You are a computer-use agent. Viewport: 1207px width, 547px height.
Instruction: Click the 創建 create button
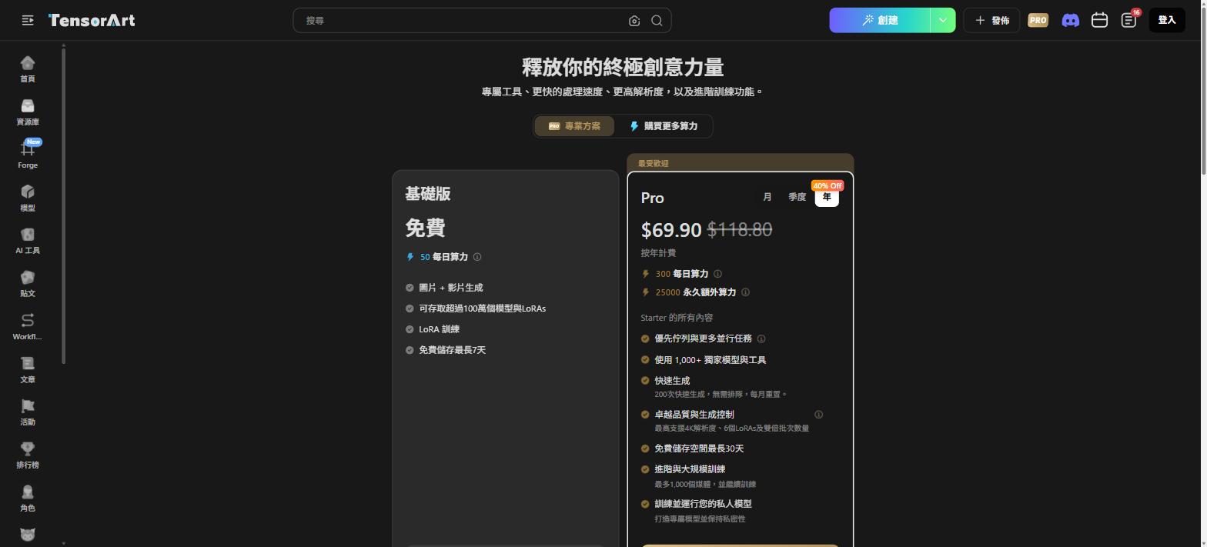[x=880, y=20]
